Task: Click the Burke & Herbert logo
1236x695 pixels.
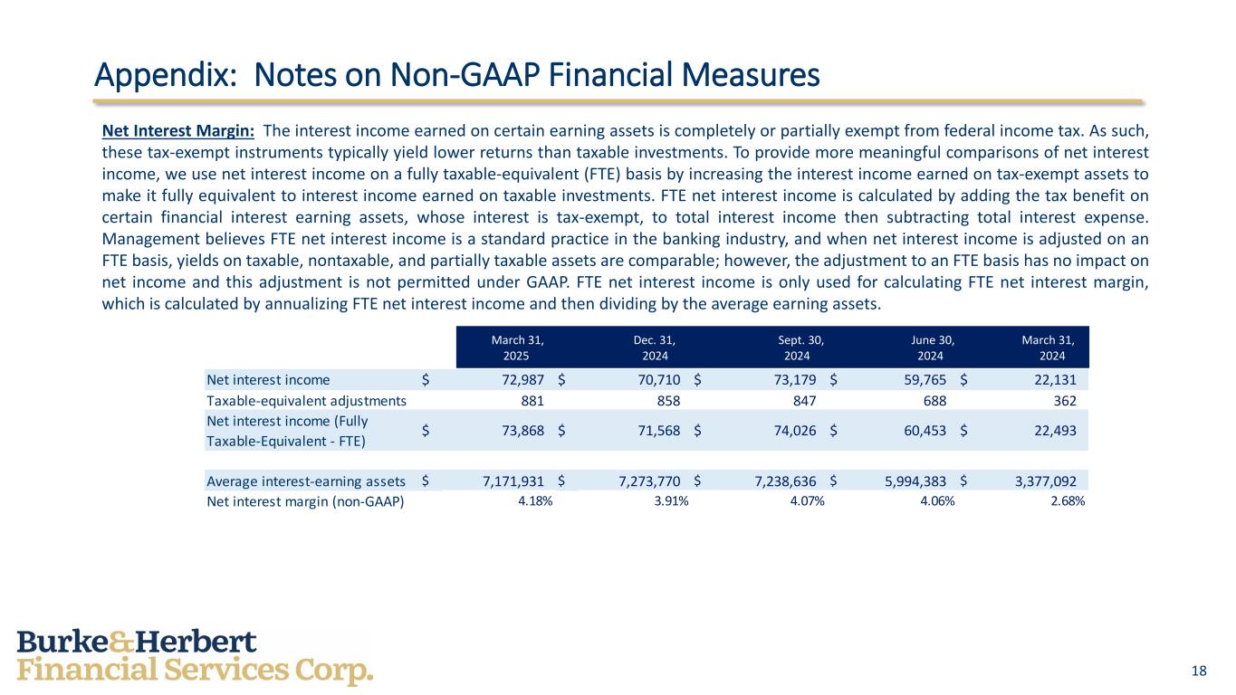Action: coord(195,658)
